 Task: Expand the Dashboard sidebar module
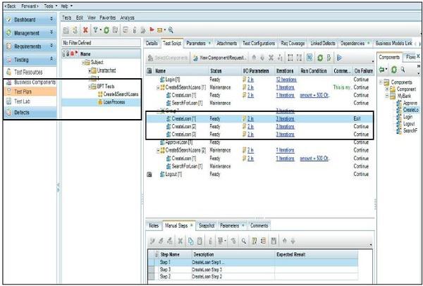click(x=51, y=19)
